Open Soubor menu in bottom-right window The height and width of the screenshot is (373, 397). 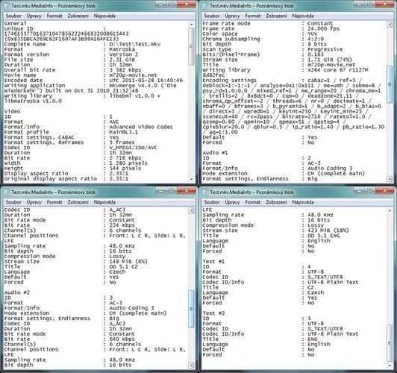pos(212,202)
